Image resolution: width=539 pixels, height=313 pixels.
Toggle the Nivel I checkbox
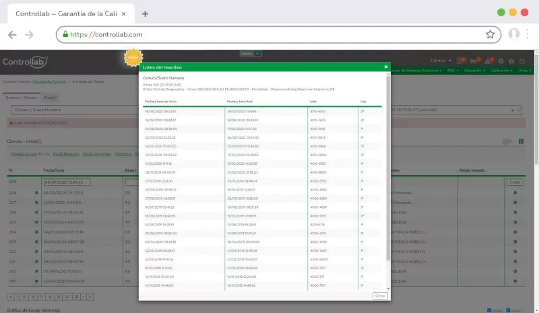[489, 310]
